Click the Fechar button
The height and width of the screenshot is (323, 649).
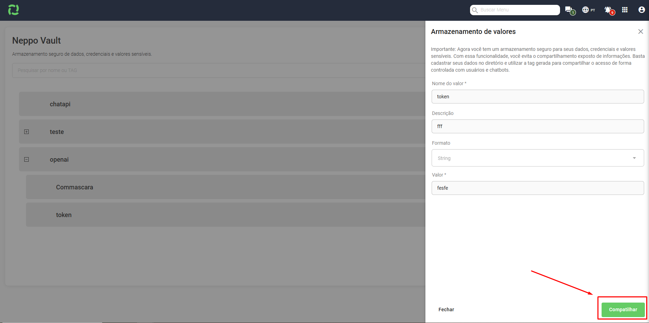pos(446,309)
